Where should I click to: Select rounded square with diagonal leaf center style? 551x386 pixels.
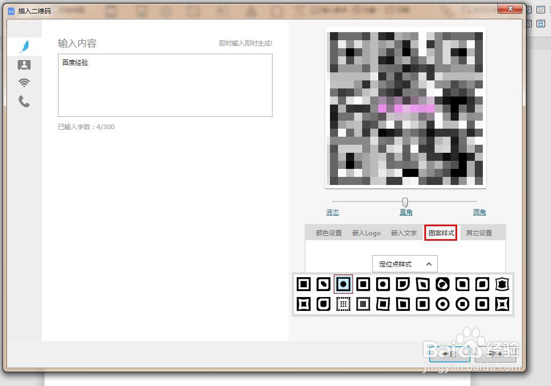[324, 284]
